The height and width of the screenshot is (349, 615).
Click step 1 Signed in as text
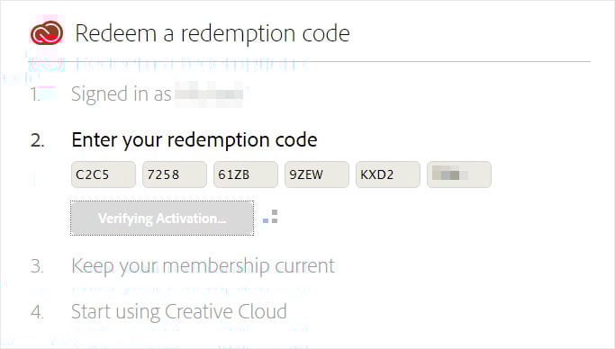click(122, 94)
